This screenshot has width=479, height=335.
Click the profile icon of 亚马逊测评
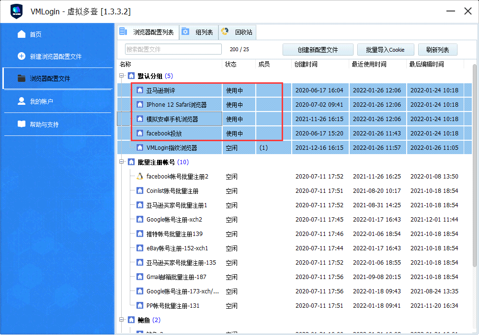tap(140, 90)
